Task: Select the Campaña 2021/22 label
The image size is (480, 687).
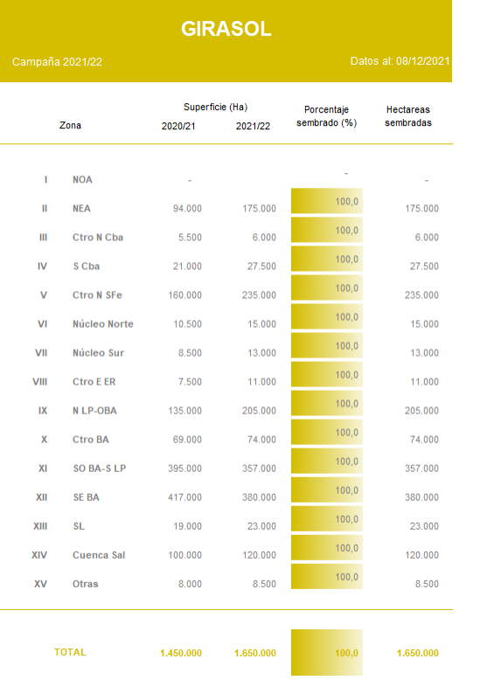Action: (57, 62)
